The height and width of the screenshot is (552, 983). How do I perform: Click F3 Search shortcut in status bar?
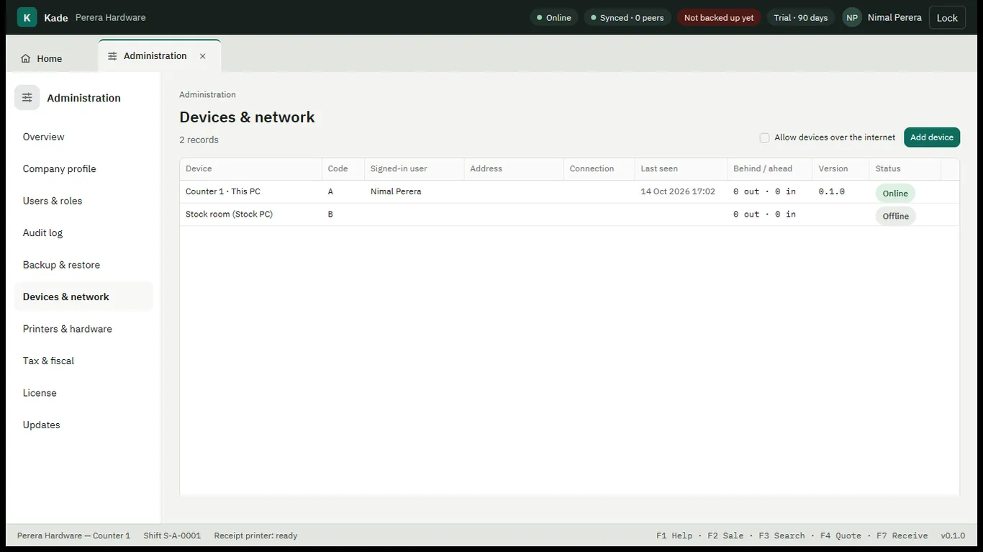pos(782,535)
